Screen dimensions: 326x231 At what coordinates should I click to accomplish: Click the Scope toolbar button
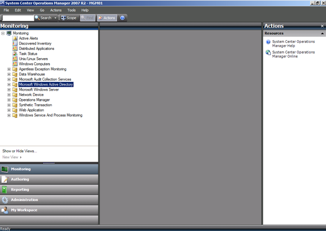69,18
